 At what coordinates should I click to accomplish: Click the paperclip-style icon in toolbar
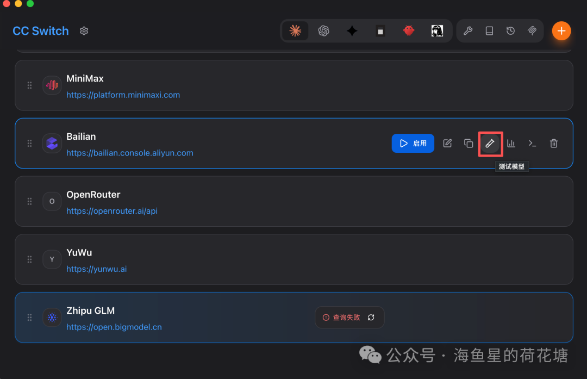tap(532, 30)
